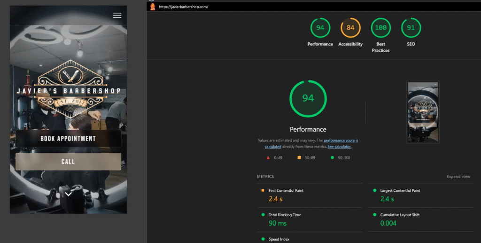Open the See calculator link
This screenshot has width=481, height=243.
339,147
